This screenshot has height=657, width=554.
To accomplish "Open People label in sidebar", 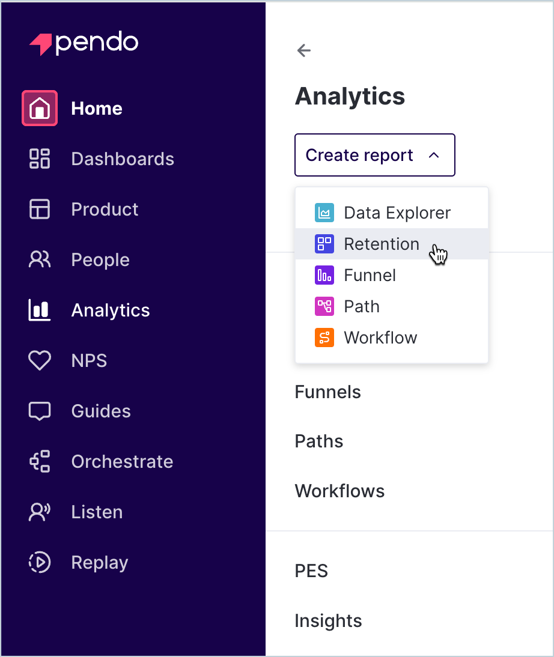I will (x=101, y=260).
